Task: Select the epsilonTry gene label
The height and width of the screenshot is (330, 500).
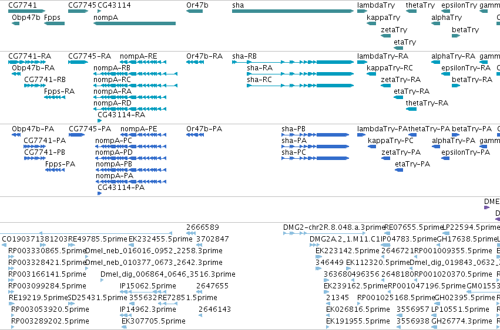Action: click(459, 5)
